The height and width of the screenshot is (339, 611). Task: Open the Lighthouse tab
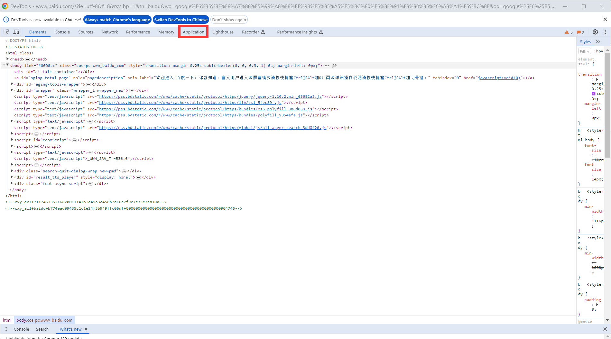click(223, 32)
